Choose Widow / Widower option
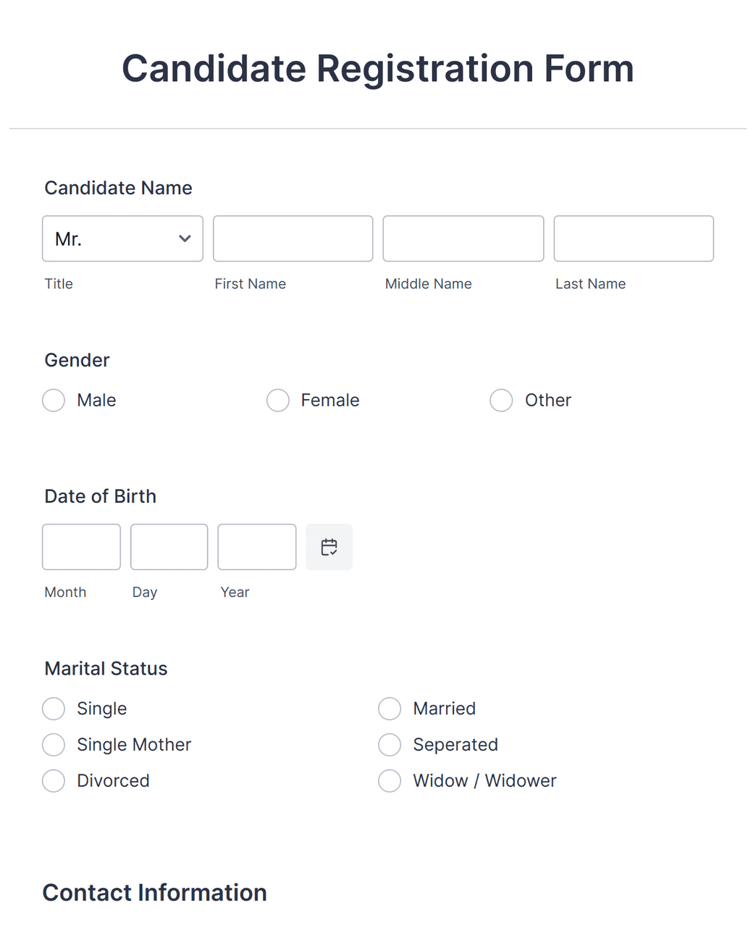This screenshot has height=931, width=756. [390, 781]
